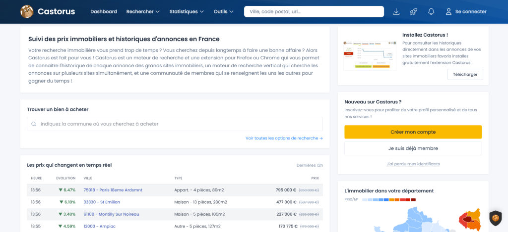Click the Castorus beaver logo
The height and width of the screenshot is (232, 508).
pyautogui.click(x=27, y=12)
